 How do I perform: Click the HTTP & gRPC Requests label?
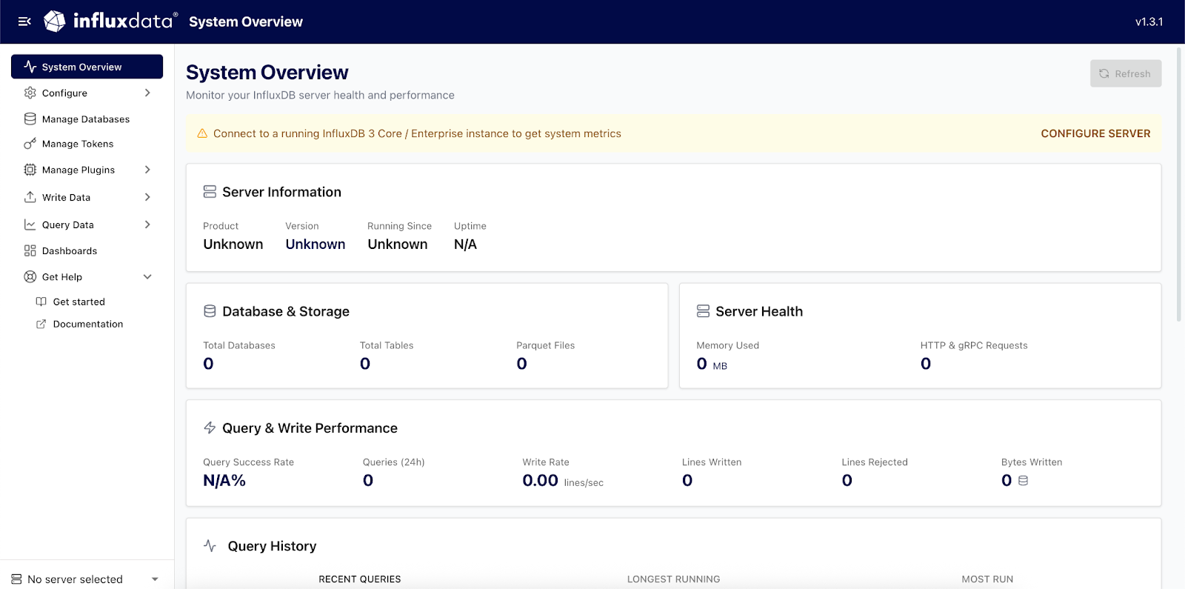click(x=974, y=345)
